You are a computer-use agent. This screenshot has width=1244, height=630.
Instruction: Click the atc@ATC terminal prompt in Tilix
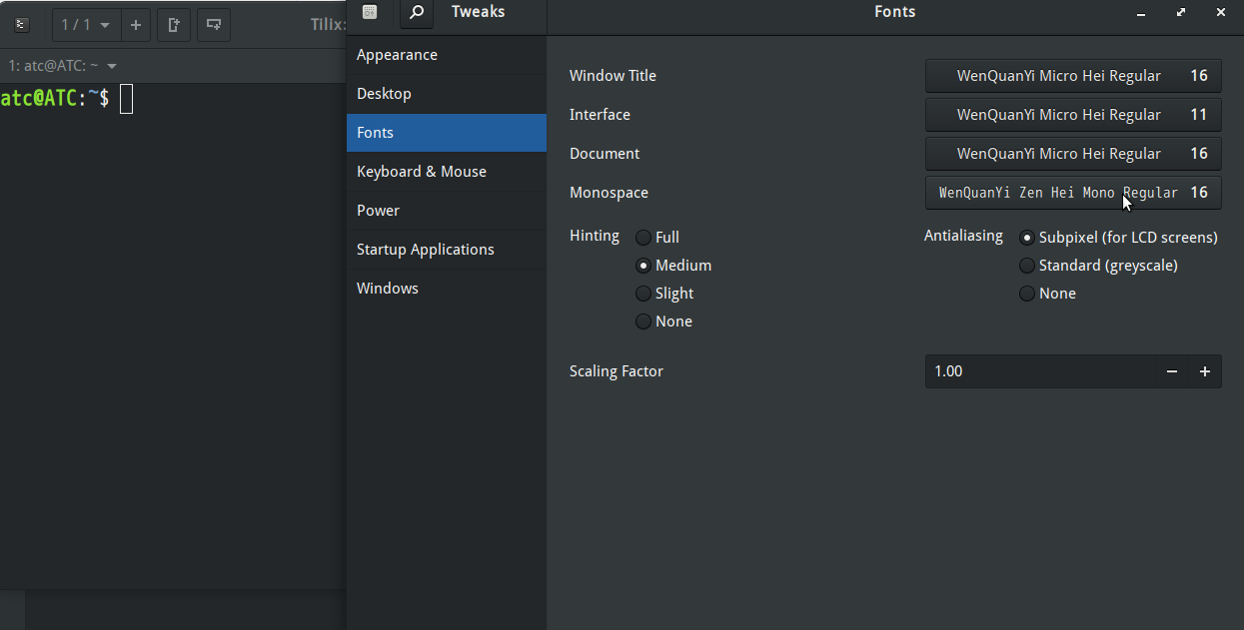tap(55, 98)
